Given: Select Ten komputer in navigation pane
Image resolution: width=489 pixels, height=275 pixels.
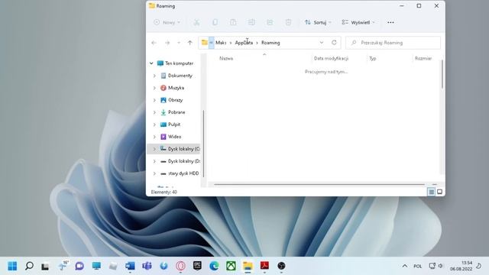Looking at the screenshot, I should (175, 63).
